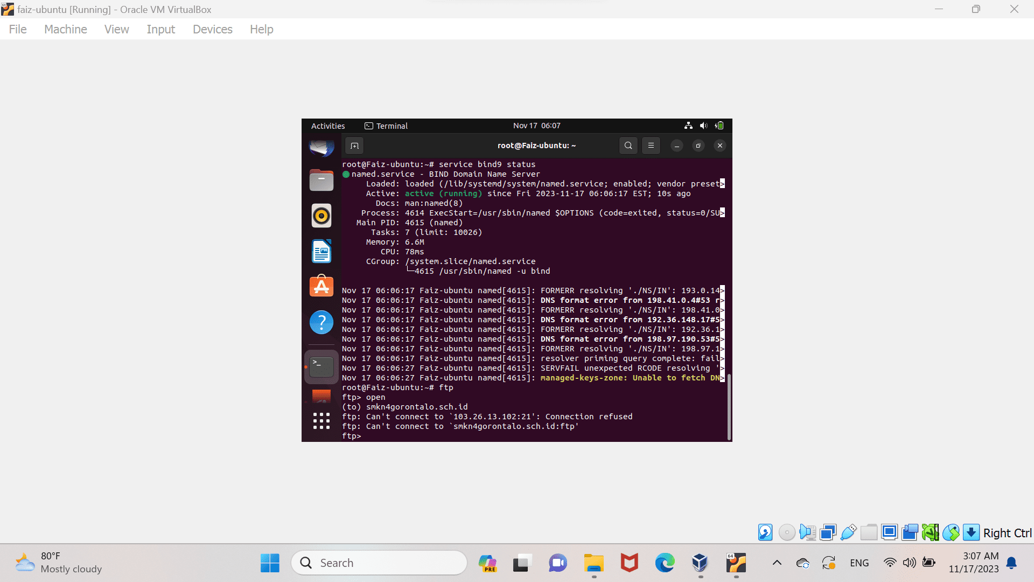Viewport: 1034px width, 582px height.
Task: Open the Help icon in the dock
Action: tap(322, 322)
